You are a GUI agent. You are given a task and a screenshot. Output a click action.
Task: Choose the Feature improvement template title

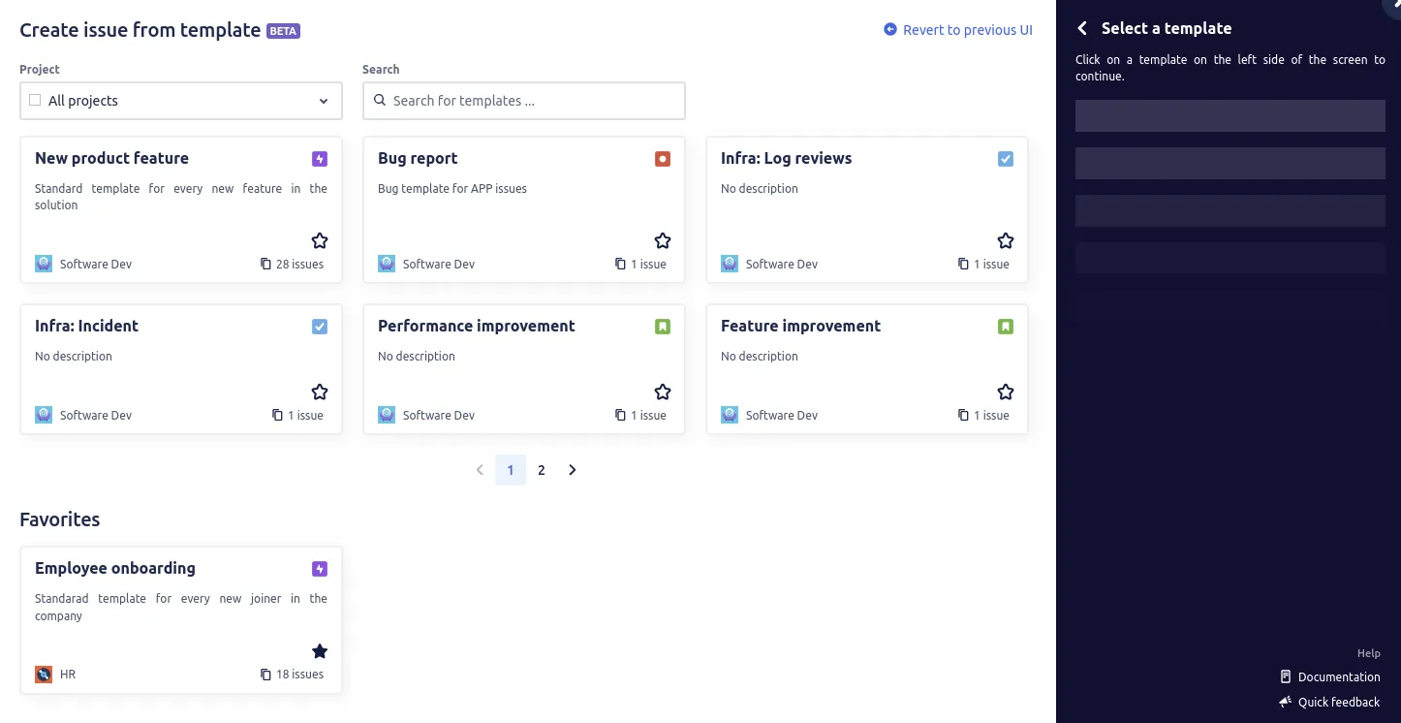point(800,326)
